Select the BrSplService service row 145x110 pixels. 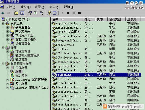[96, 45]
